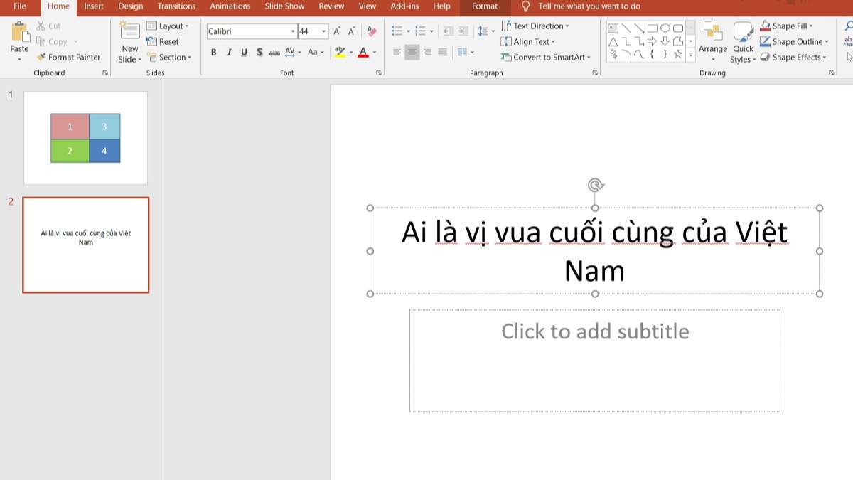Click the Bullets list icon

[397, 31]
